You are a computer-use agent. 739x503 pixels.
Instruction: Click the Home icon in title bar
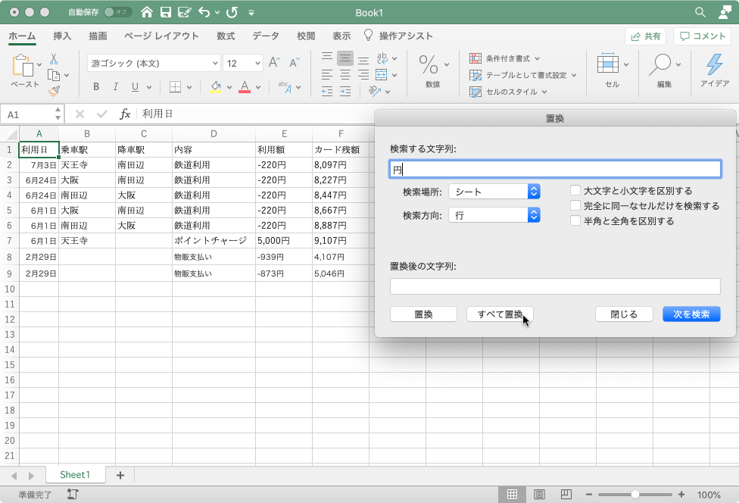pos(147,12)
